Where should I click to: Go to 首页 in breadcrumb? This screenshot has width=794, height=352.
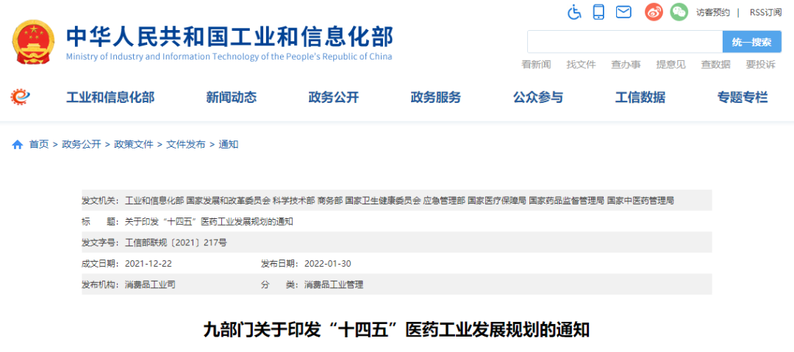[x=39, y=145]
